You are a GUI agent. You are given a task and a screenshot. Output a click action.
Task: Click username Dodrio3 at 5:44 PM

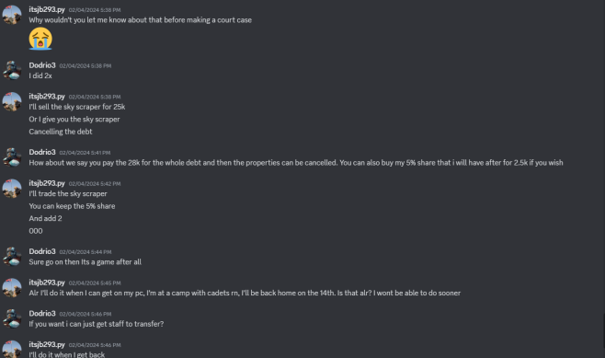[42, 251]
